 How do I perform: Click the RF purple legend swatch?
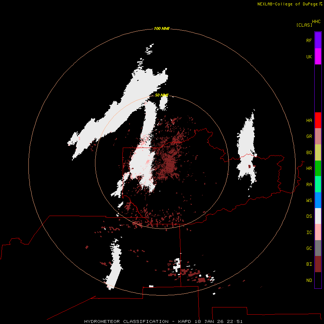coord(318,40)
